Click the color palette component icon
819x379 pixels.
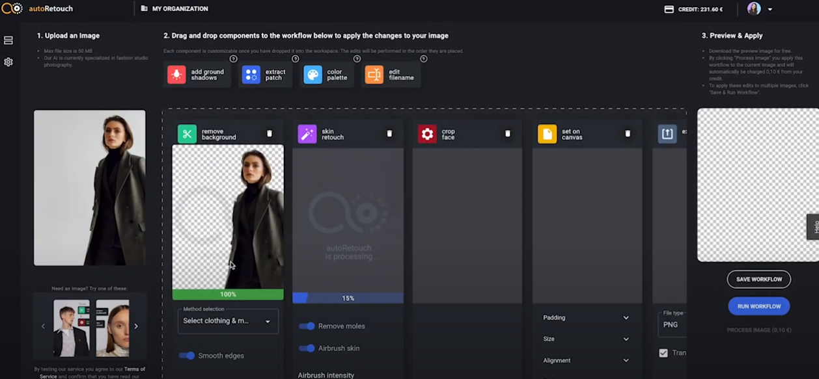tap(312, 75)
